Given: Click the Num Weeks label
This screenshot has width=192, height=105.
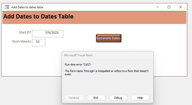Looking at the screenshot, I should coord(21,41).
